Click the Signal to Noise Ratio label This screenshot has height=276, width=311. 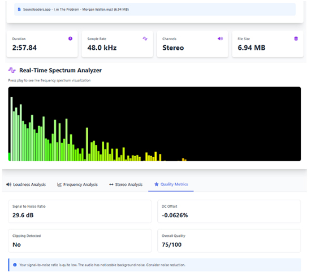tap(29, 206)
